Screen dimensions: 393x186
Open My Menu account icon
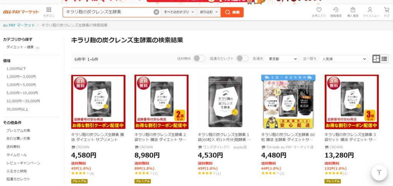coord(370,10)
